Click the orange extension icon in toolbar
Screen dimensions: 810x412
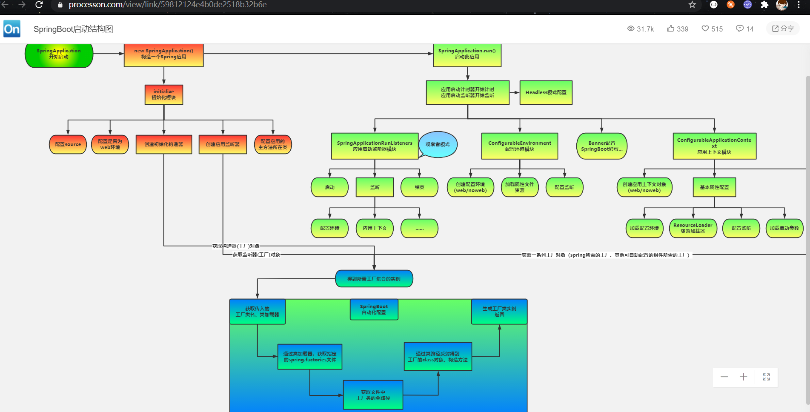pyautogui.click(x=730, y=5)
